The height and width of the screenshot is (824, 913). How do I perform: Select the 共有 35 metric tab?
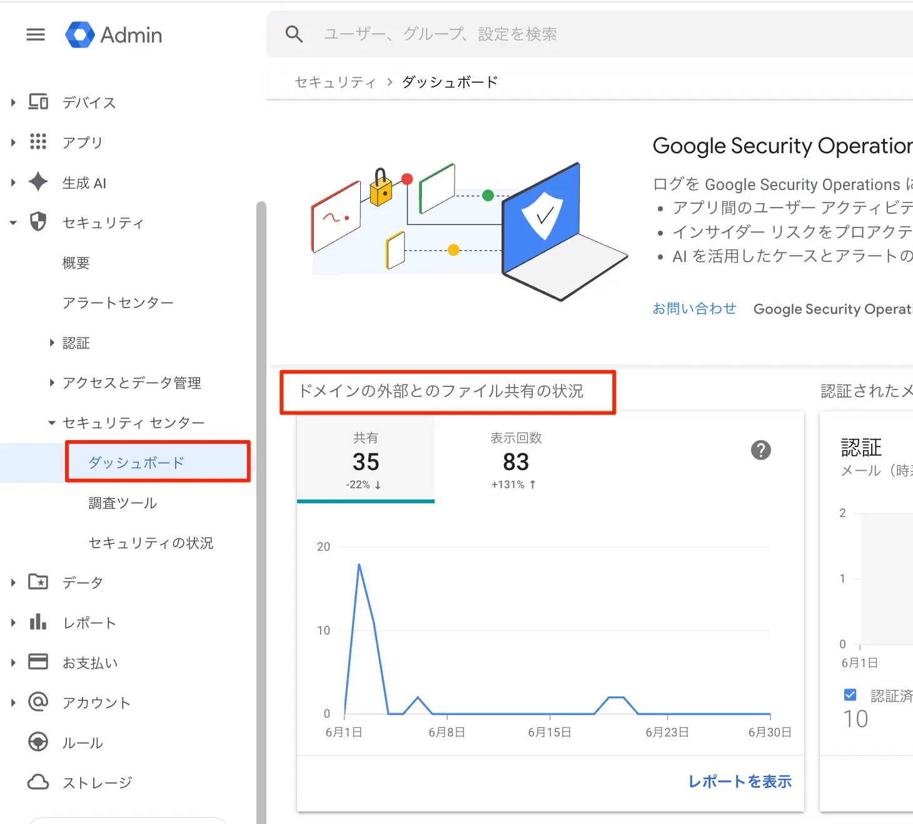tap(366, 460)
